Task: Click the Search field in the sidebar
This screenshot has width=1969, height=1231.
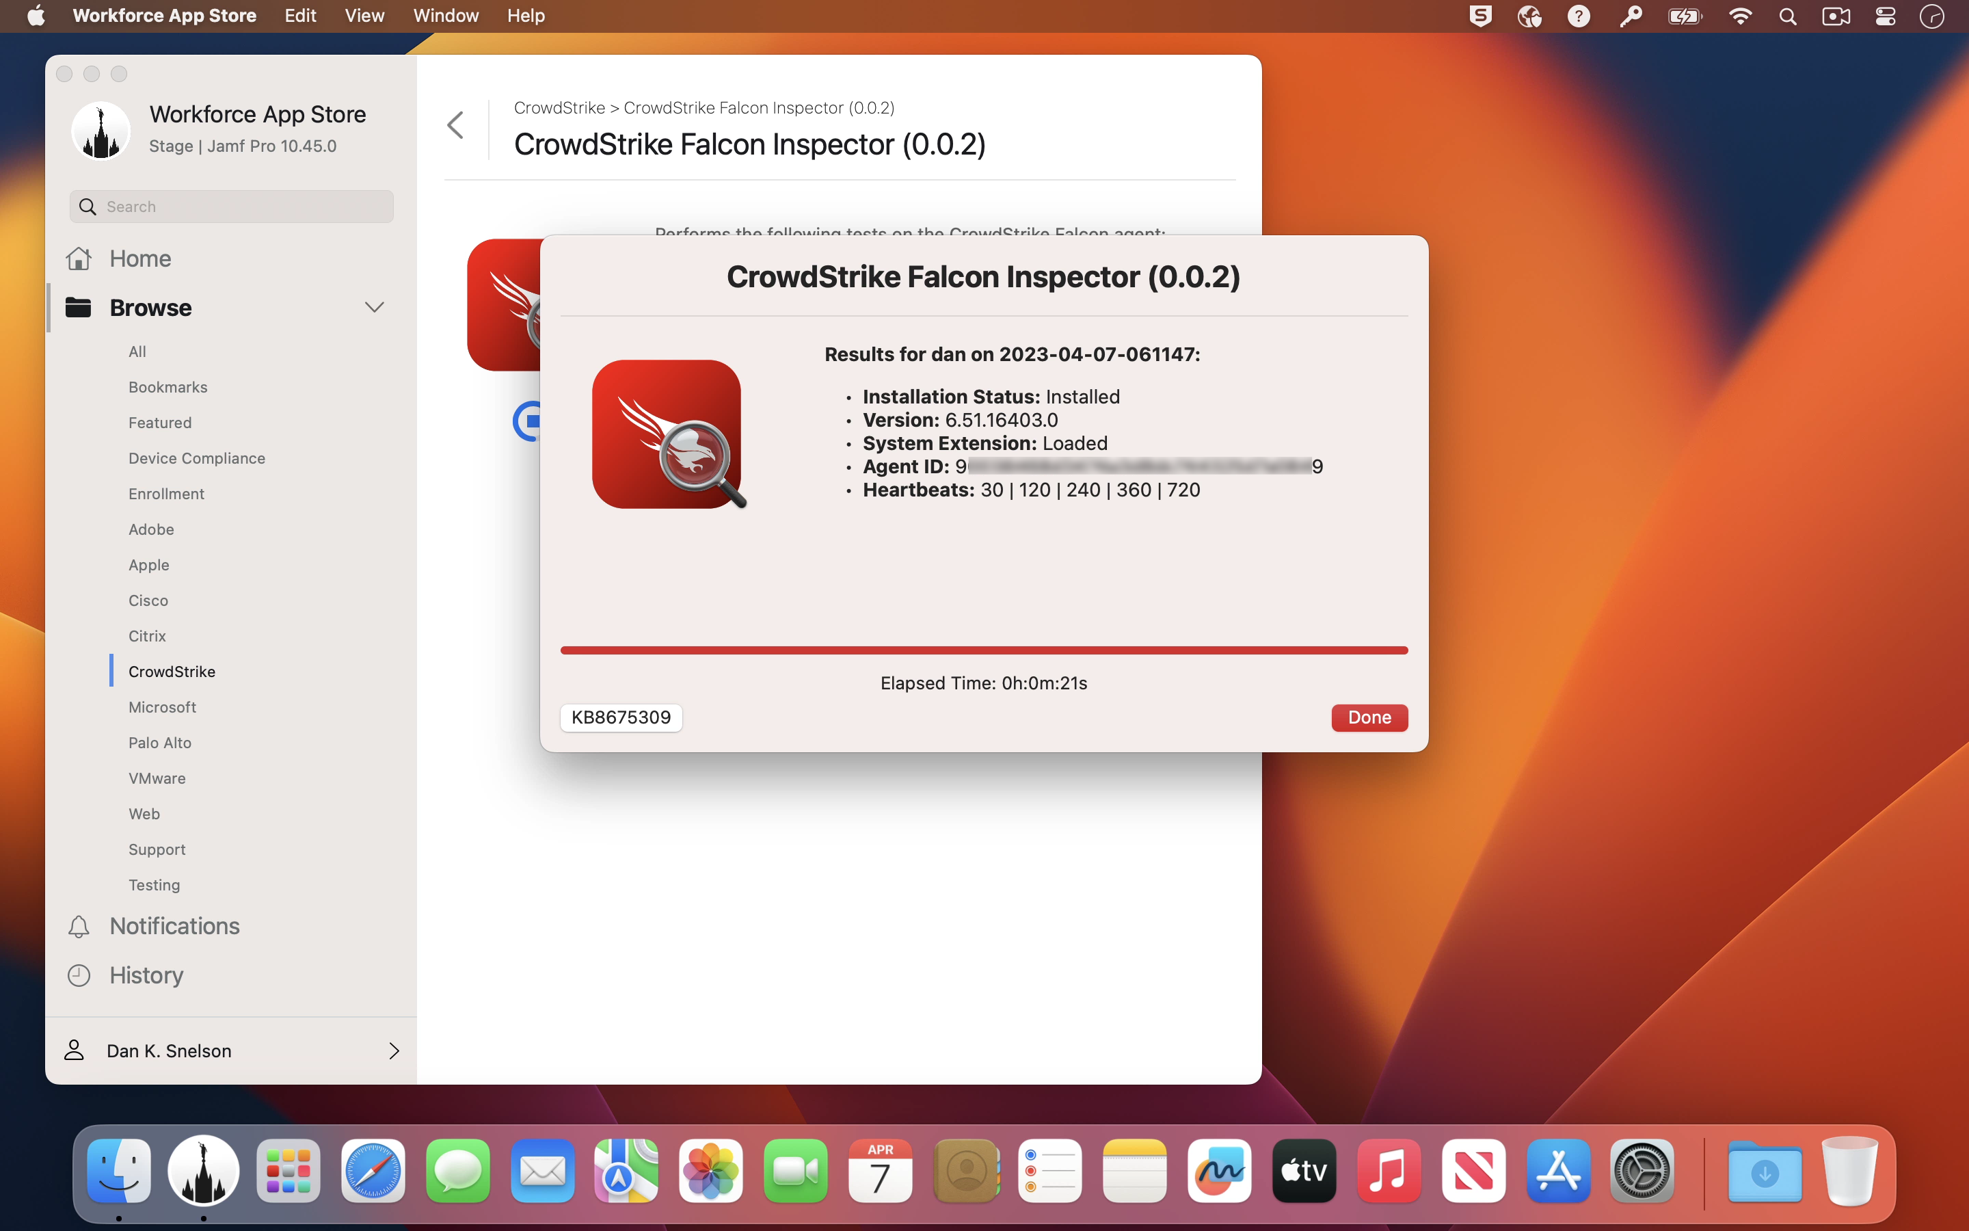Action: 232,207
